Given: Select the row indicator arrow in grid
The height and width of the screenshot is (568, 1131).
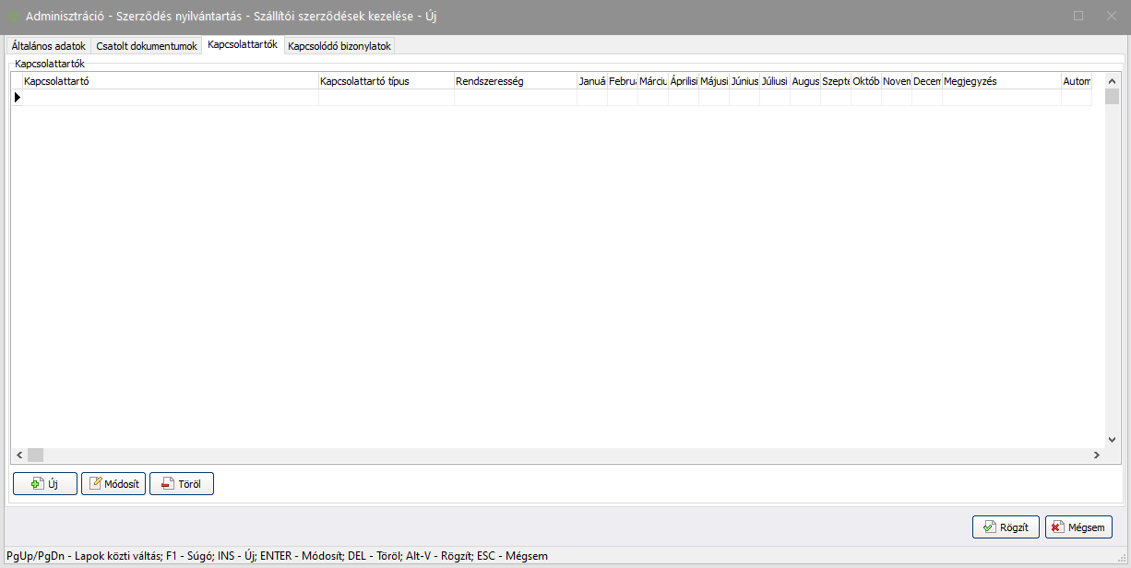Looking at the screenshot, I should [18, 97].
